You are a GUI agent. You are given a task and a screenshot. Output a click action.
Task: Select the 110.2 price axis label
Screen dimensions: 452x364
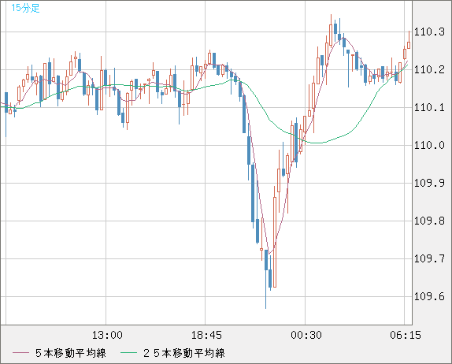click(x=429, y=69)
